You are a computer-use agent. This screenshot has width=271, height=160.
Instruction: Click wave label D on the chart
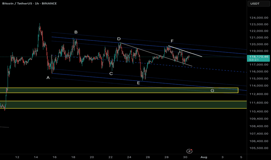[119, 39]
